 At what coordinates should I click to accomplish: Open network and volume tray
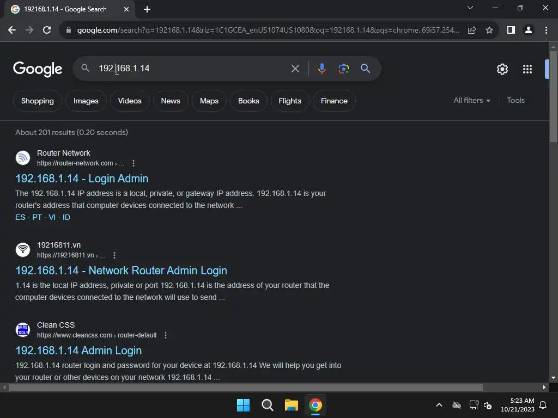(481, 405)
